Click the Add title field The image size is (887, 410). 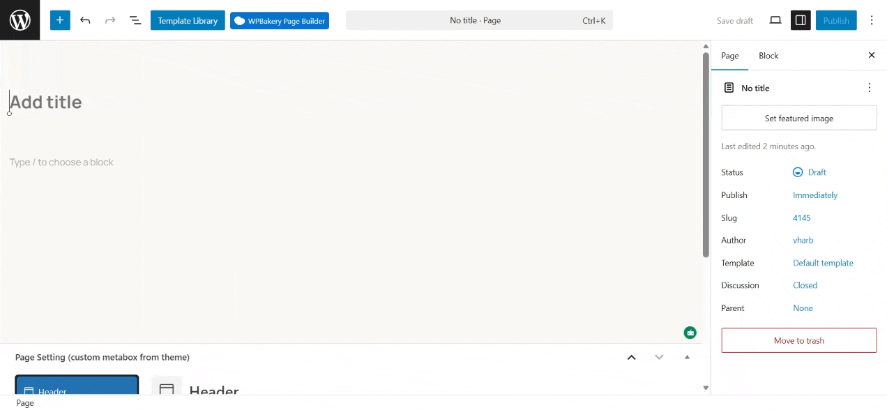point(46,102)
